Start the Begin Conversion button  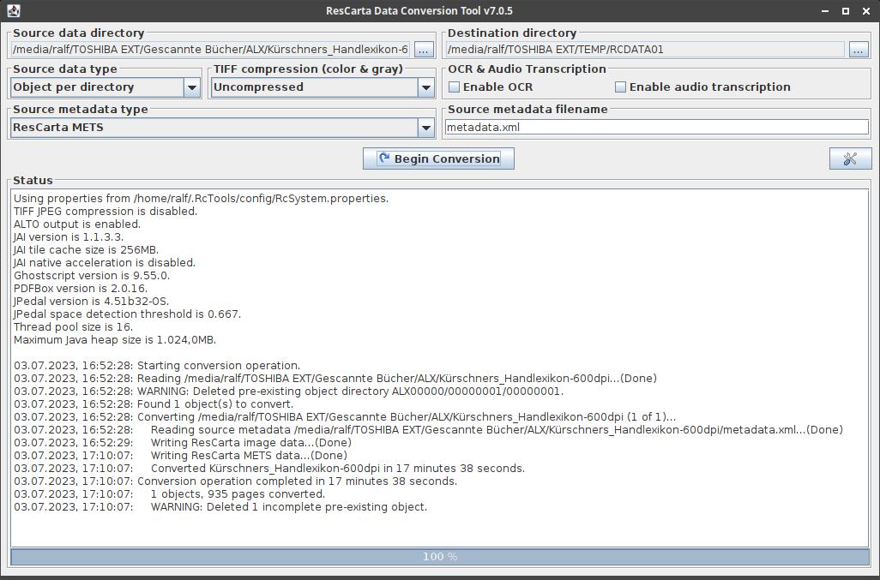pyautogui.click(x=438, y=158)
